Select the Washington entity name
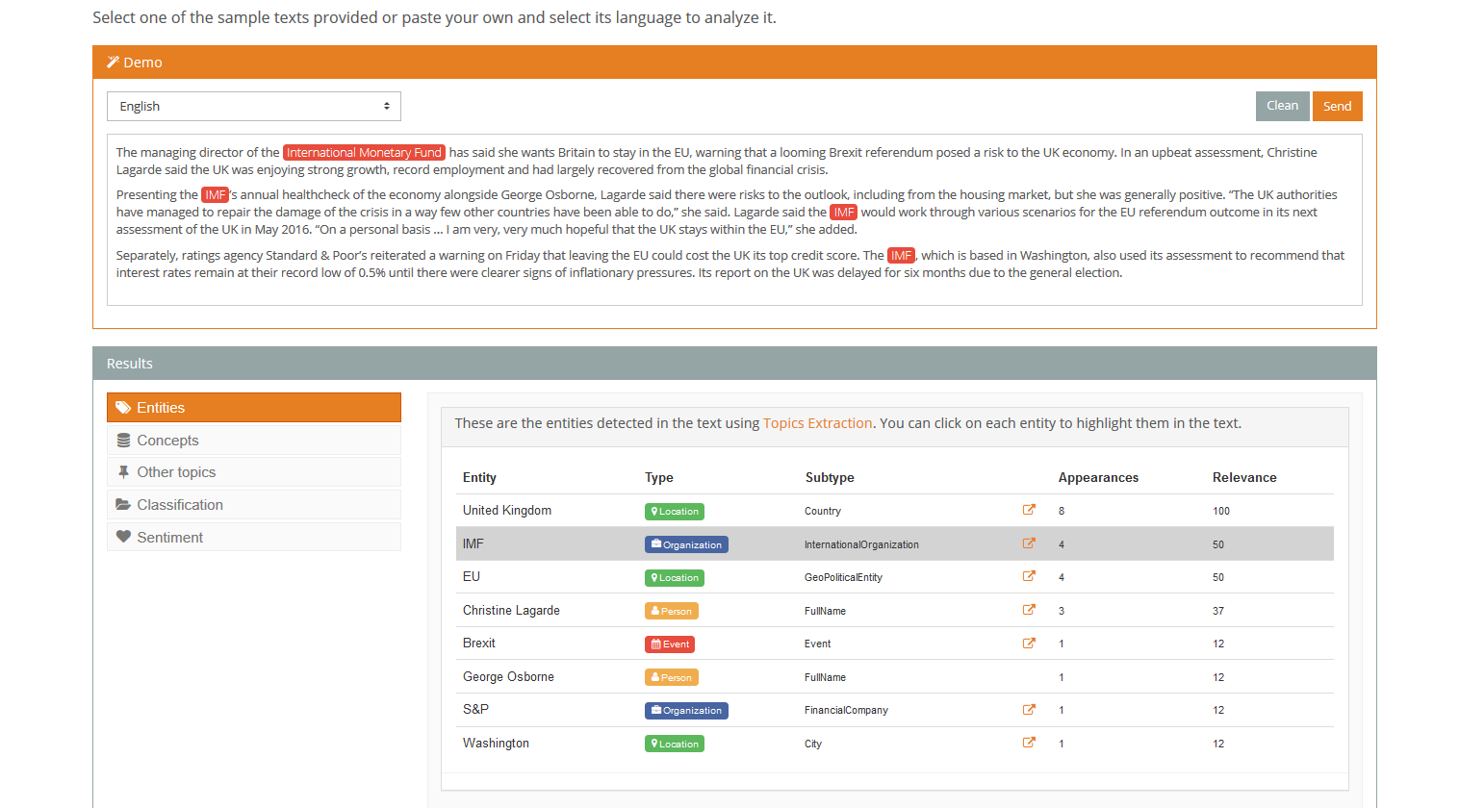 (x=496, y=744)
